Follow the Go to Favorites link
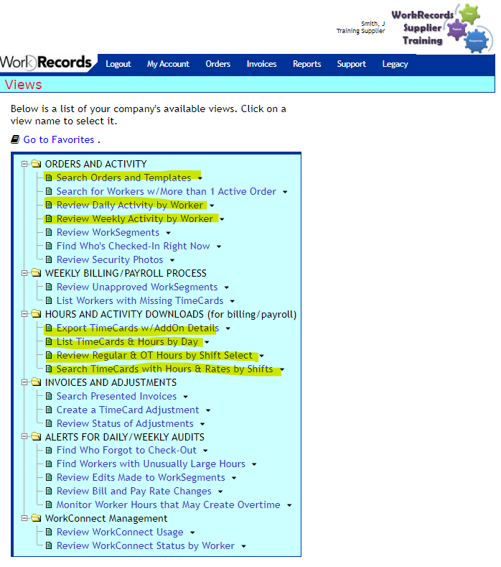 [x=59, y=139]
